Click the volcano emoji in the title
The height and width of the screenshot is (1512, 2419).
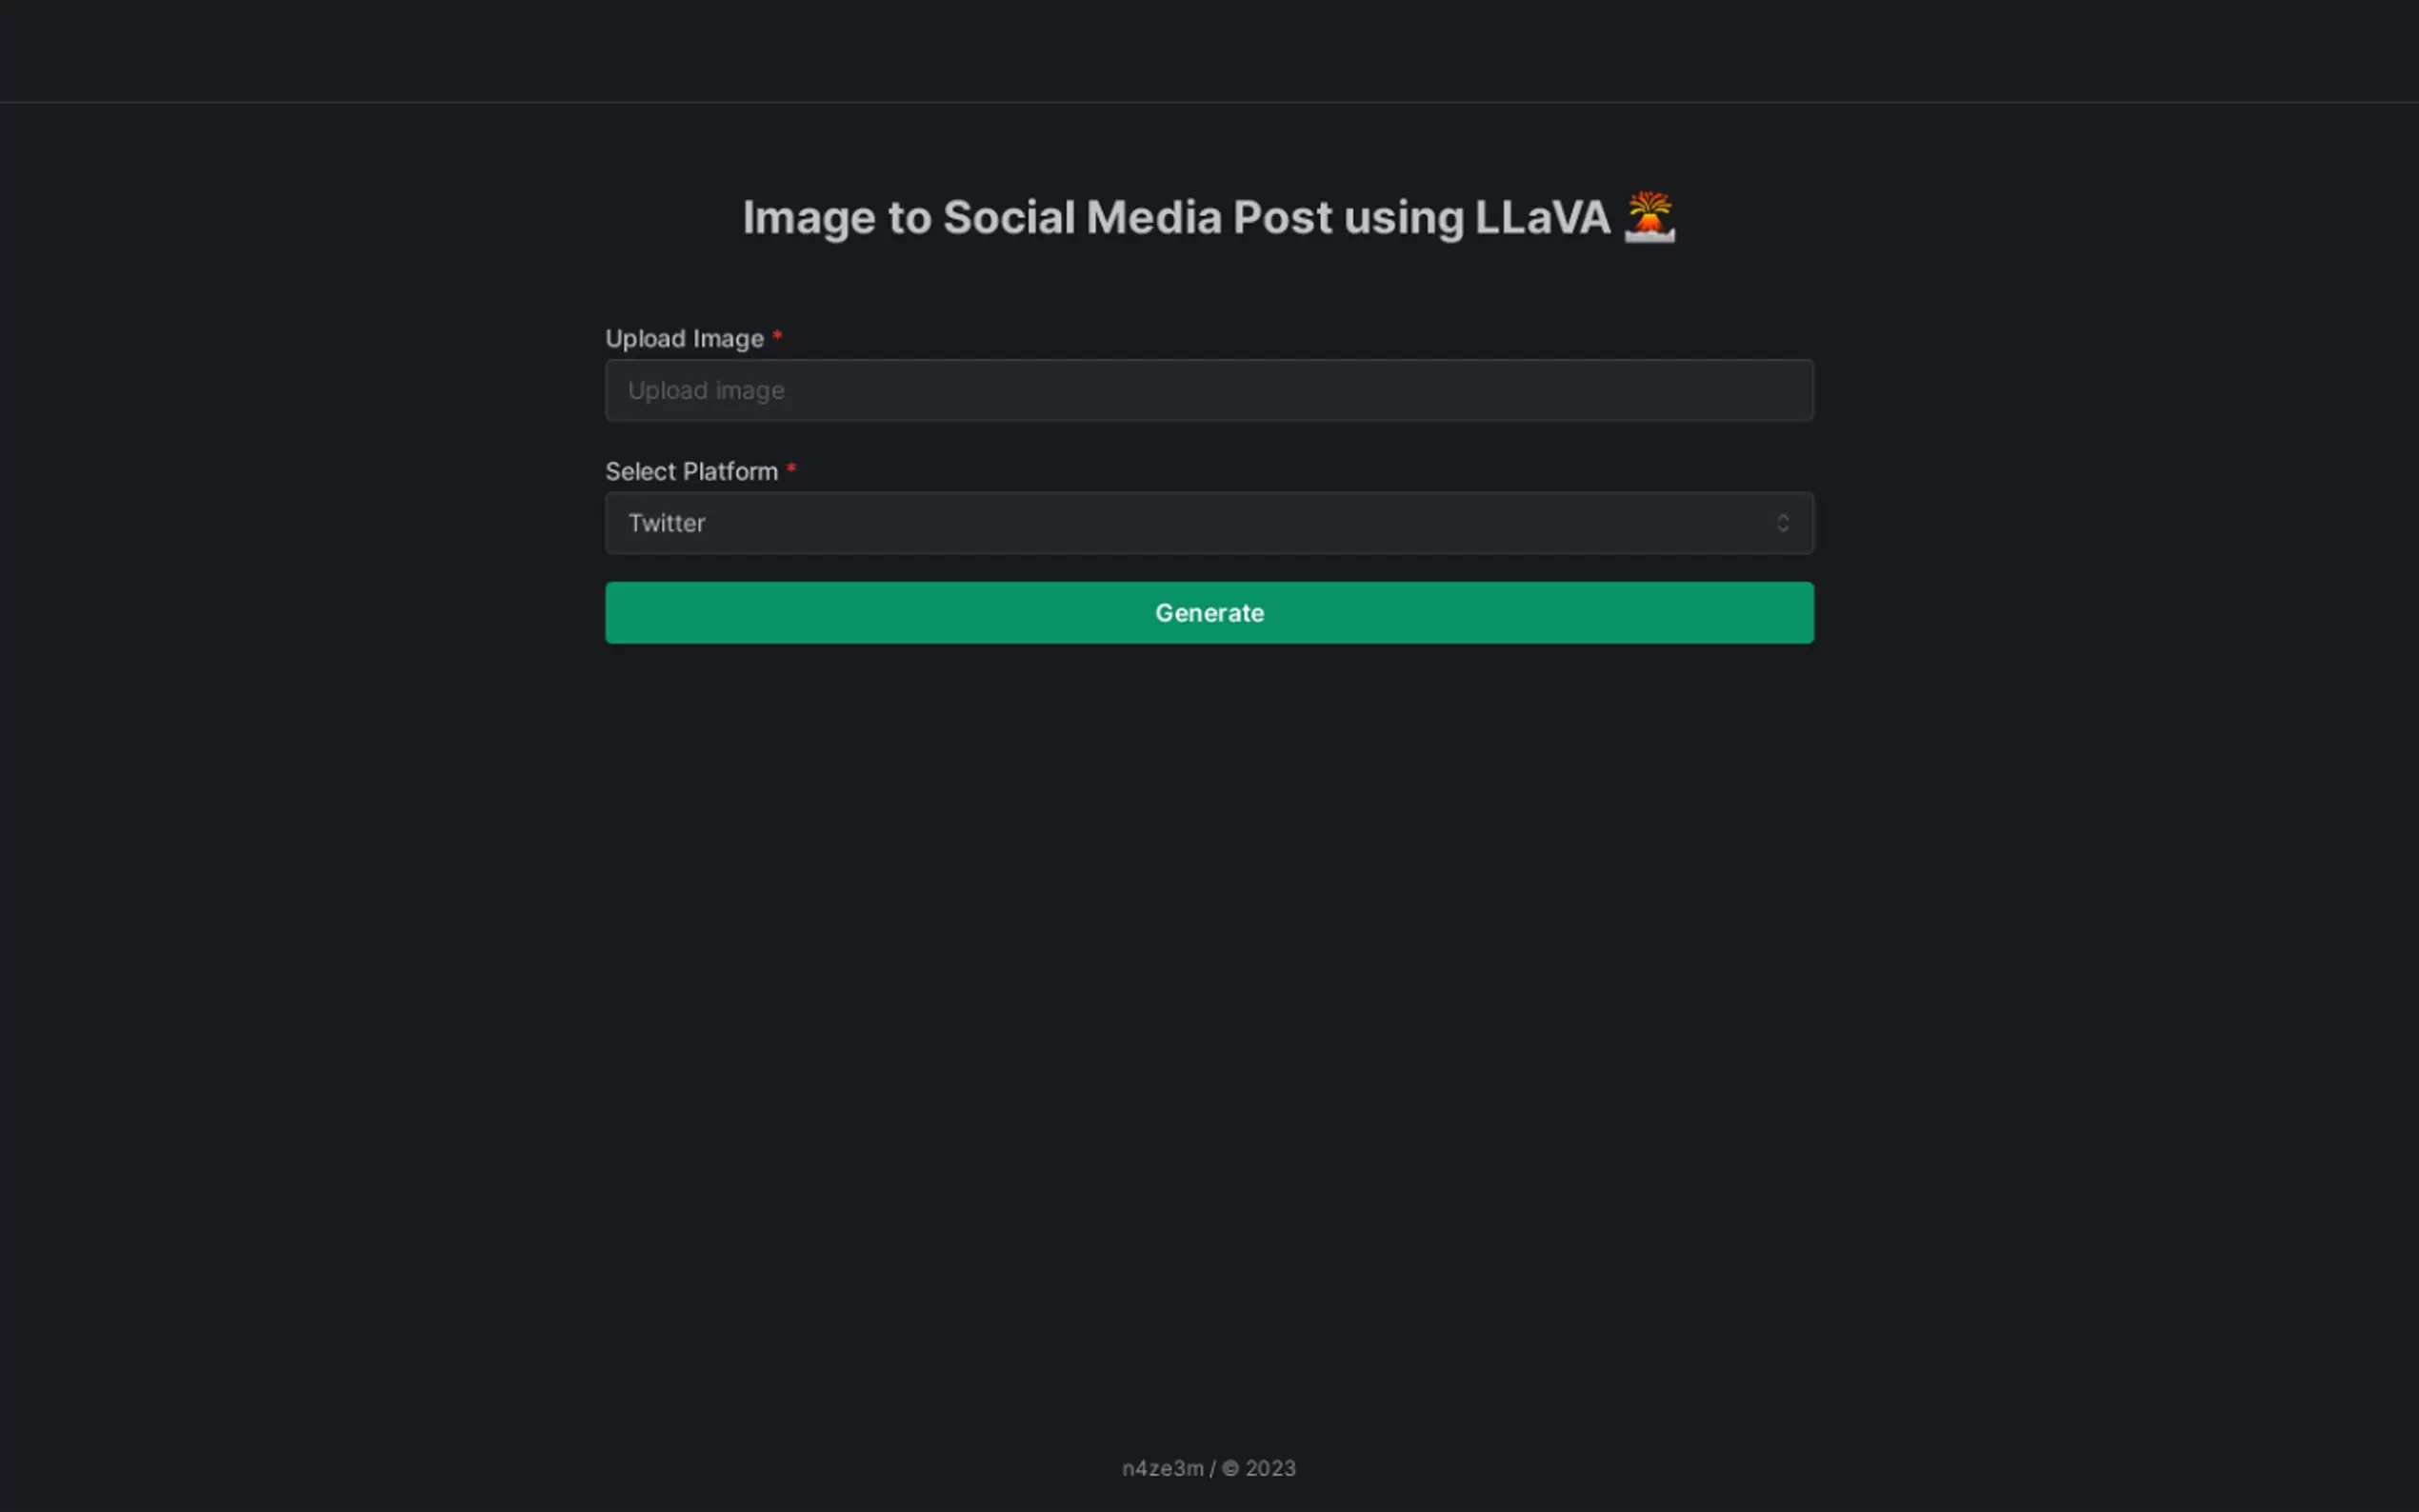coord(1649,216)
